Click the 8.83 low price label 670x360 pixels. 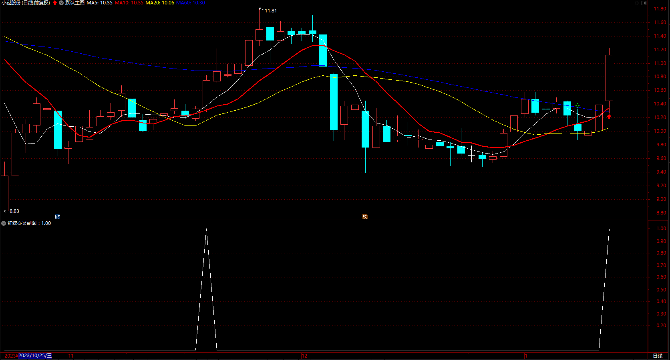pyautogui.click(x=14, y=211)
